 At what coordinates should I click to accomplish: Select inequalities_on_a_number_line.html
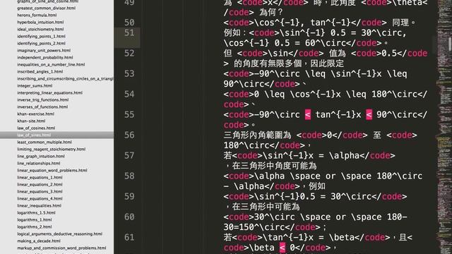pos(51,64)
